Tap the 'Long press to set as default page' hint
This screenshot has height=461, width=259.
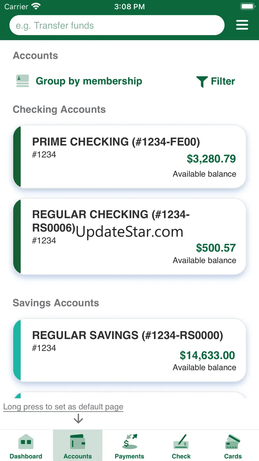coord(63,407)
